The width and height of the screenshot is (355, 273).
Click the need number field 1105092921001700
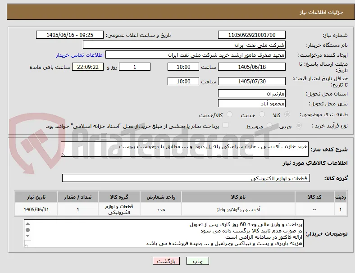[x=251, y=35]
